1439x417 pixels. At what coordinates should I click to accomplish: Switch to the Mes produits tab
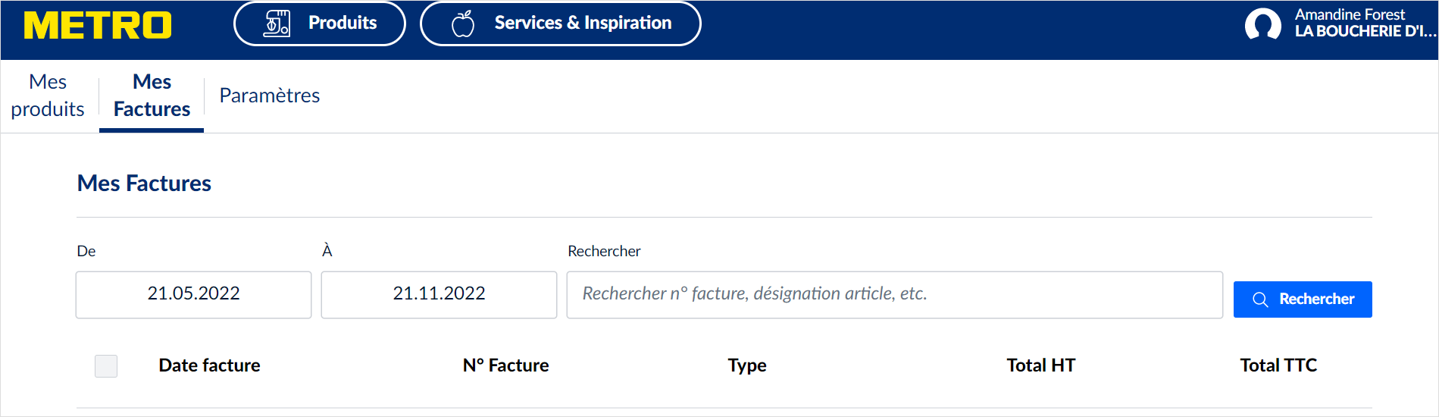[x=48, y=96]
